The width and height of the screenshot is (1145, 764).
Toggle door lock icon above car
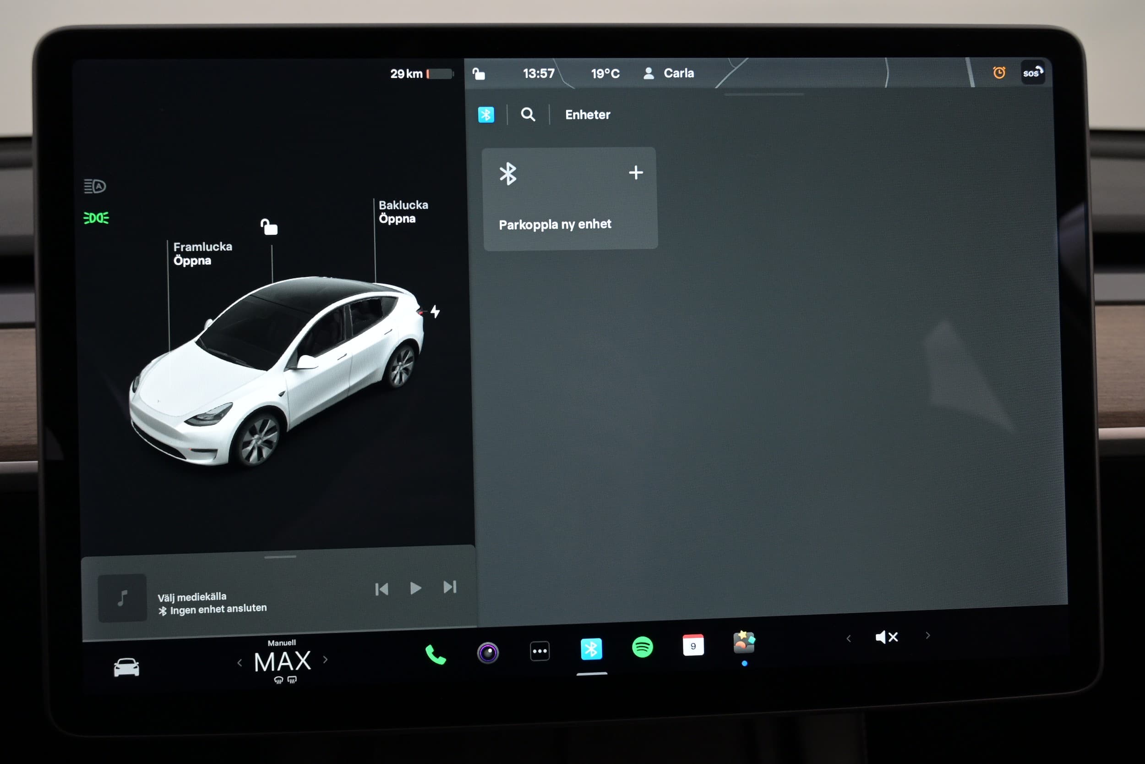269,226
